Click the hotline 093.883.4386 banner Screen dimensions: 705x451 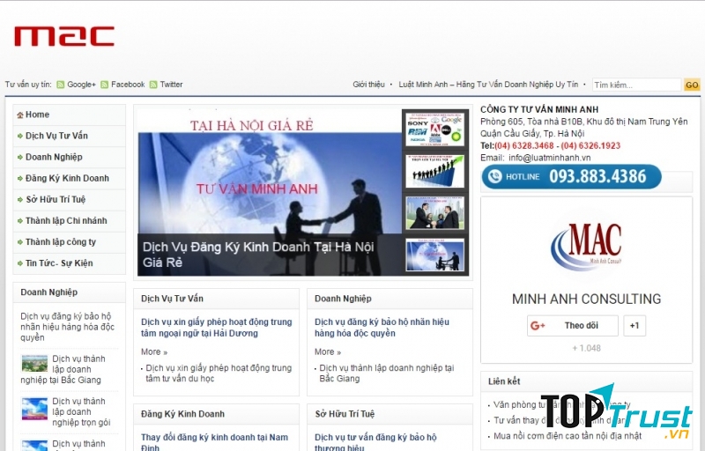[x=571, y=176]
